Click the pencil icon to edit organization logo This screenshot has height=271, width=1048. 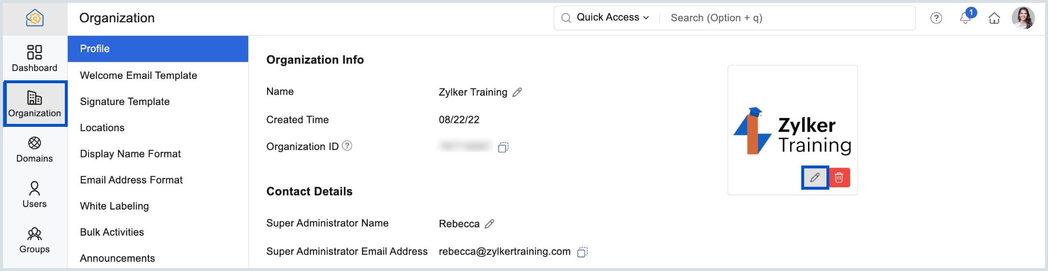(815, 178)
